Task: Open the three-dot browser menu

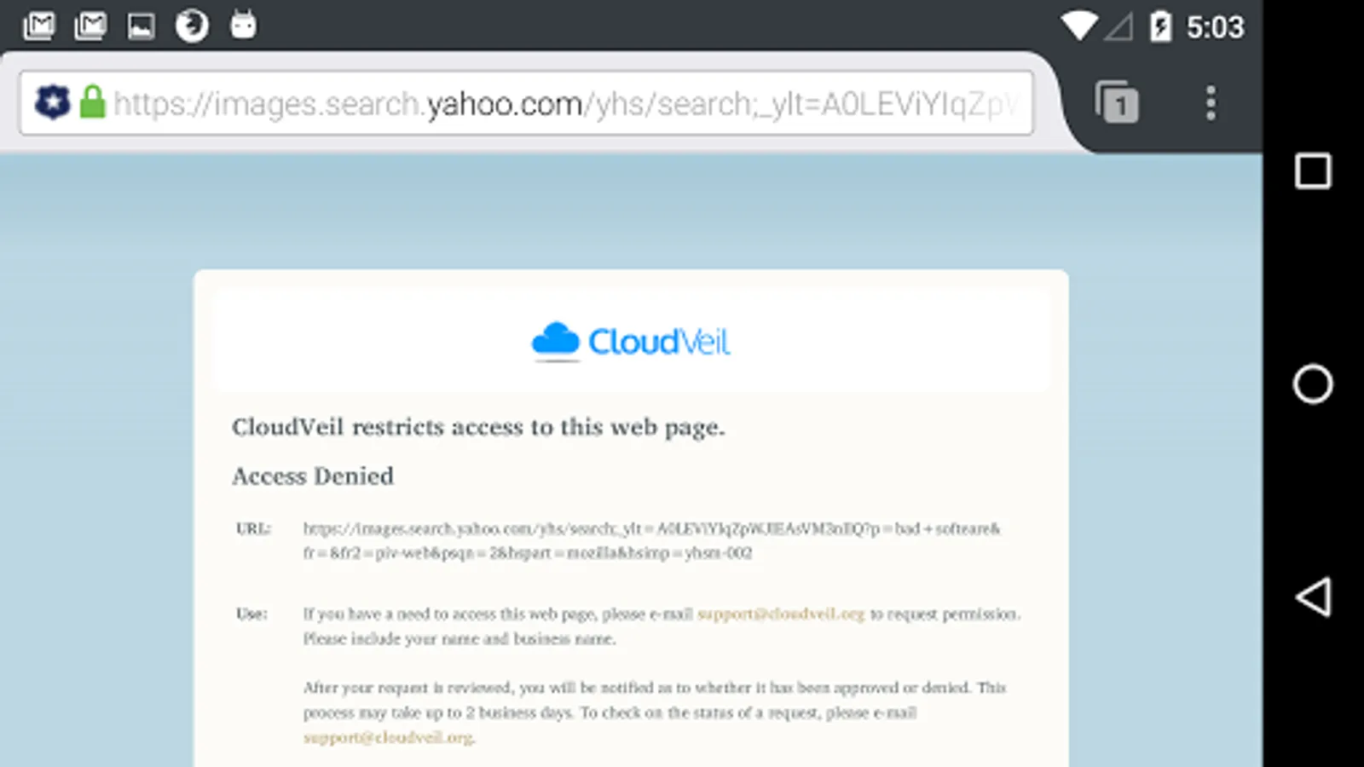Action: tap(1211, 103)
